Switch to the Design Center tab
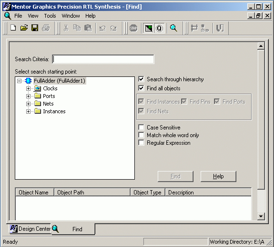The height and width of the screenshot is (247, 274). pos(30,228)
